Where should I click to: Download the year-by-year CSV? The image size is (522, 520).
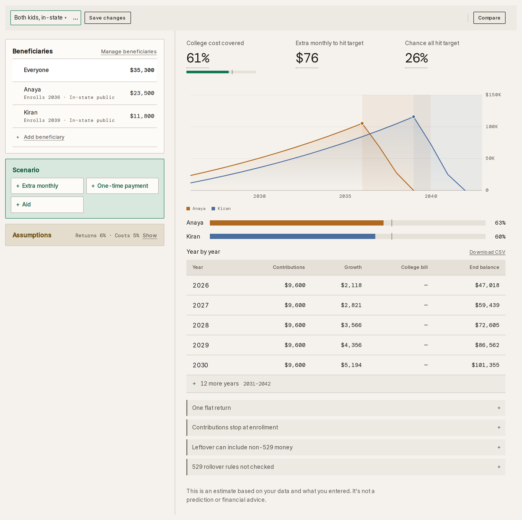pos(487,252)
